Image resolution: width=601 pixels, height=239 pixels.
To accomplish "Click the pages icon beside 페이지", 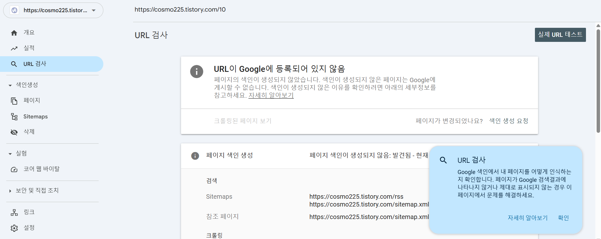I will coord(14,101).
